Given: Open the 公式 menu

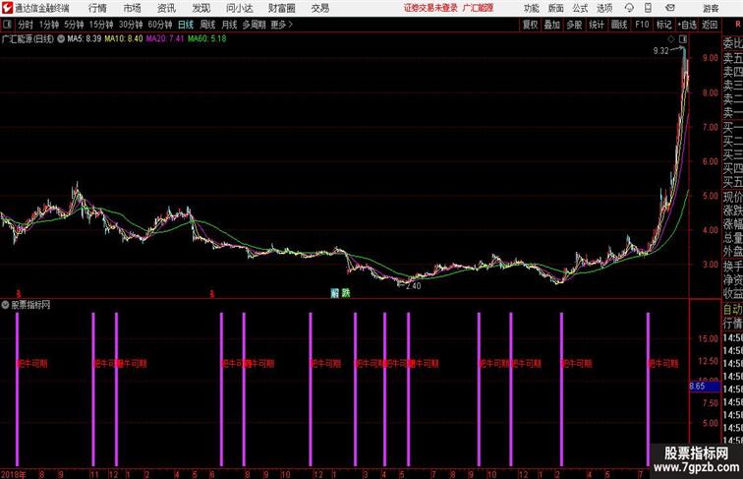Looking at the screenshot, I should point(580,8).
